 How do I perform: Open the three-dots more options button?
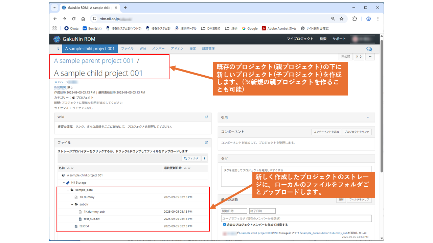coord(370,57)
